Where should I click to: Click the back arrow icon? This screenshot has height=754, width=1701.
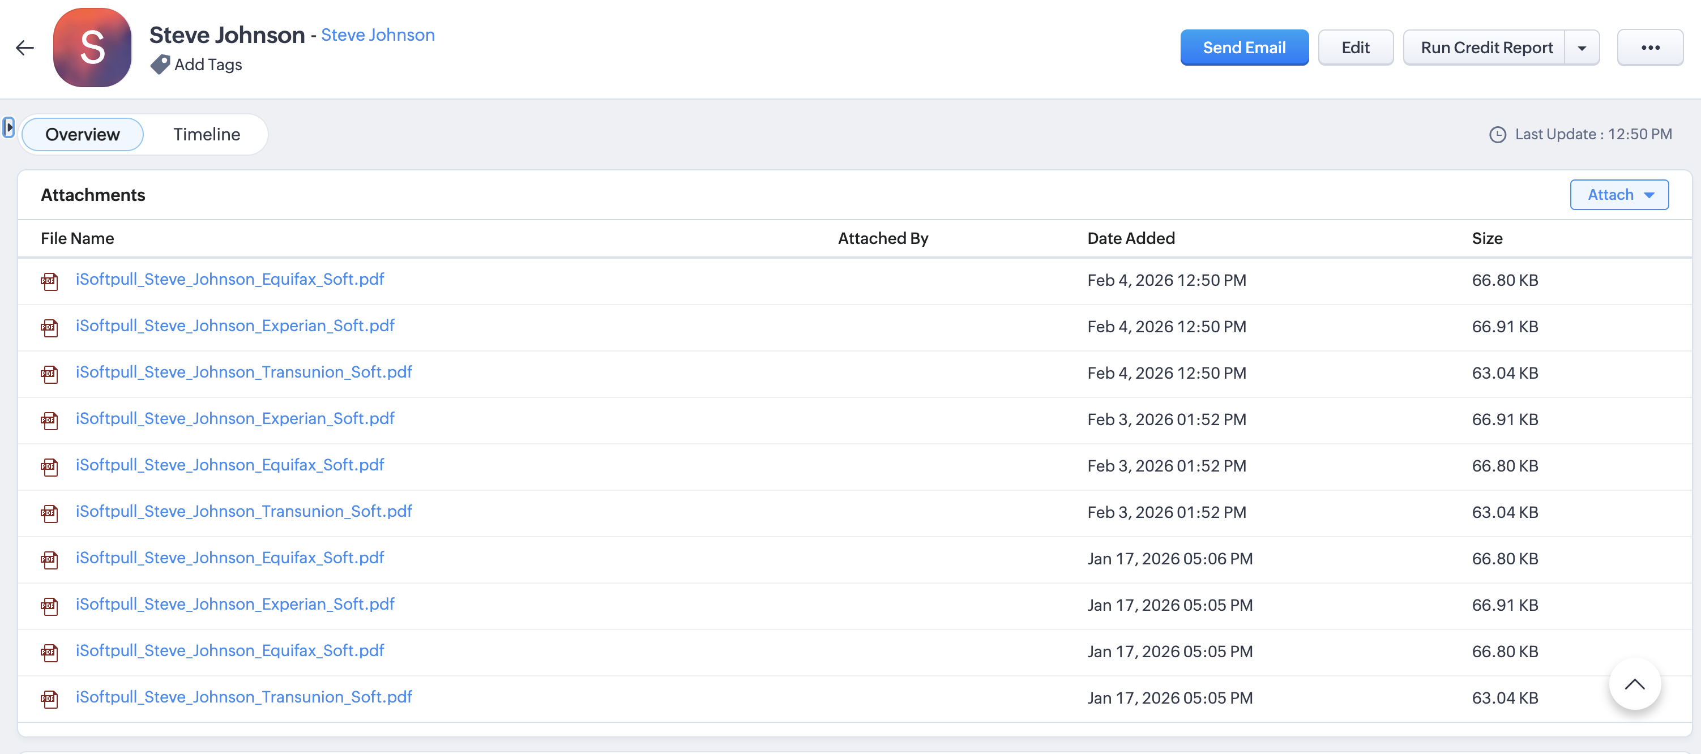[x=25, y=48]
